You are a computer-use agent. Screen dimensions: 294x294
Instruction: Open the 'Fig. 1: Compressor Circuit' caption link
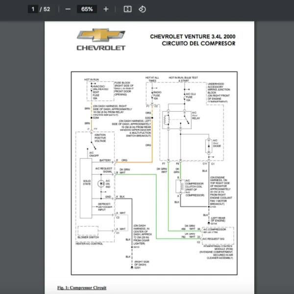pyautogui.click(x=82, y=288)
